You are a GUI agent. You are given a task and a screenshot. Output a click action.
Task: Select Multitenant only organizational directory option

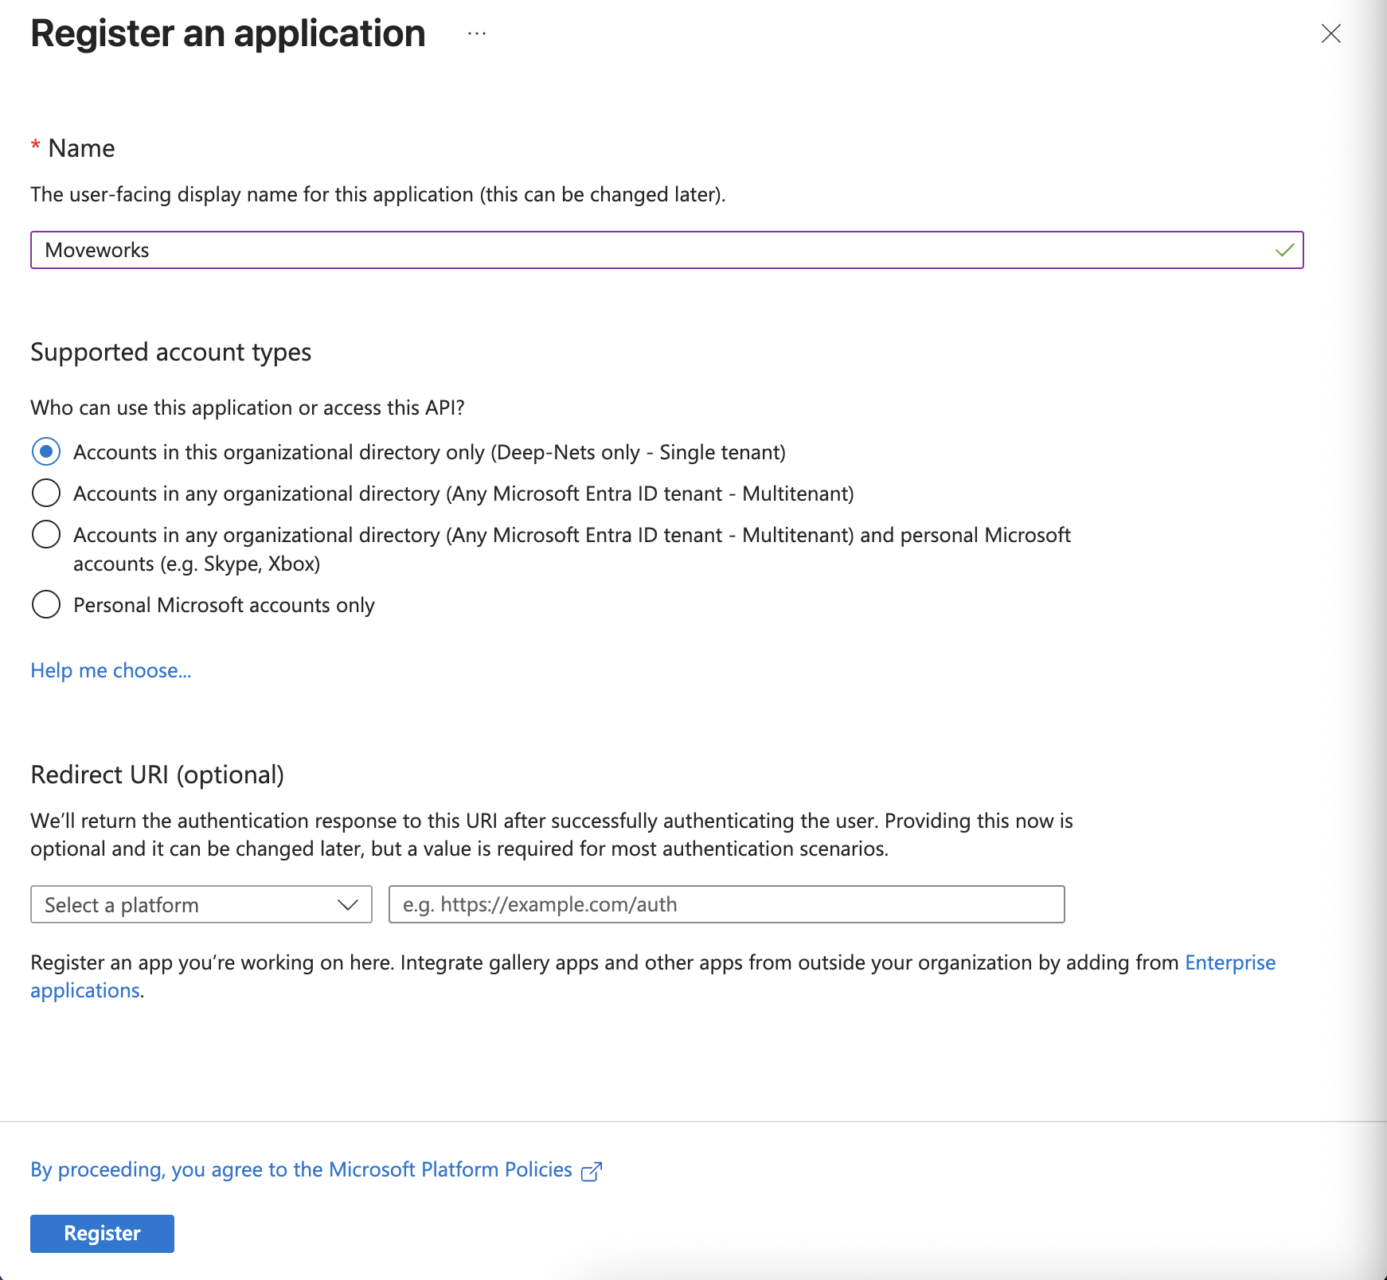46,493
